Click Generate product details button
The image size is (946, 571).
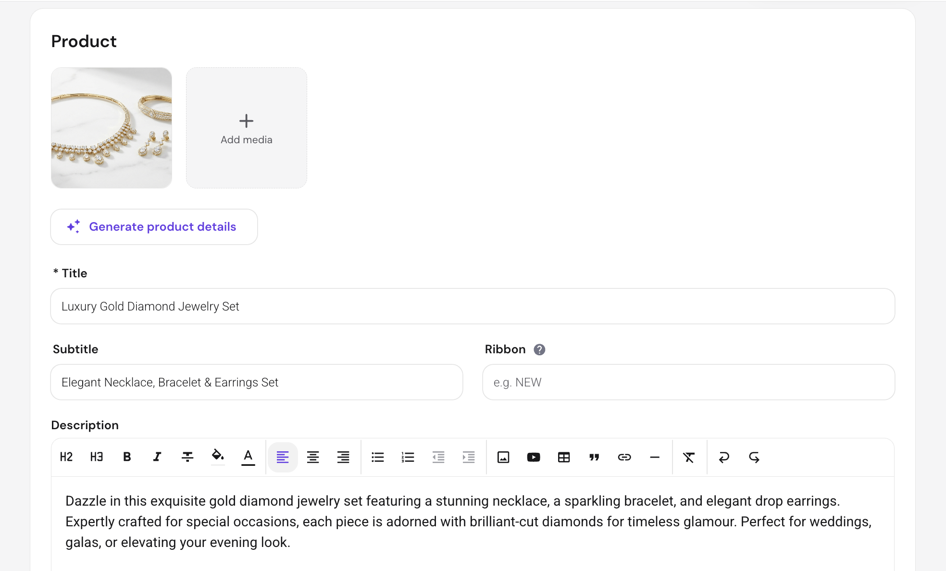click(154, 227)
